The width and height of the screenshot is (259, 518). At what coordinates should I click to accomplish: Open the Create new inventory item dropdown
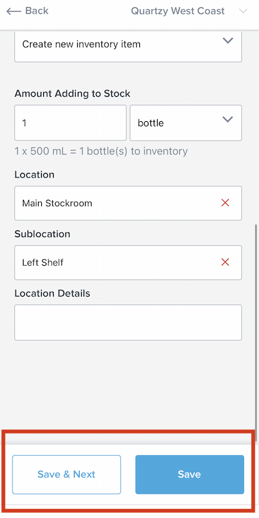128,45
